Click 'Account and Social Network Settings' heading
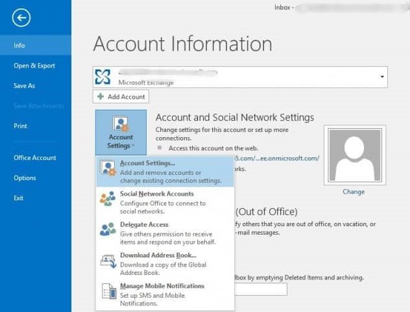This screenshot has width=410, height=312. pyautogui.click(x=235, y=118)
